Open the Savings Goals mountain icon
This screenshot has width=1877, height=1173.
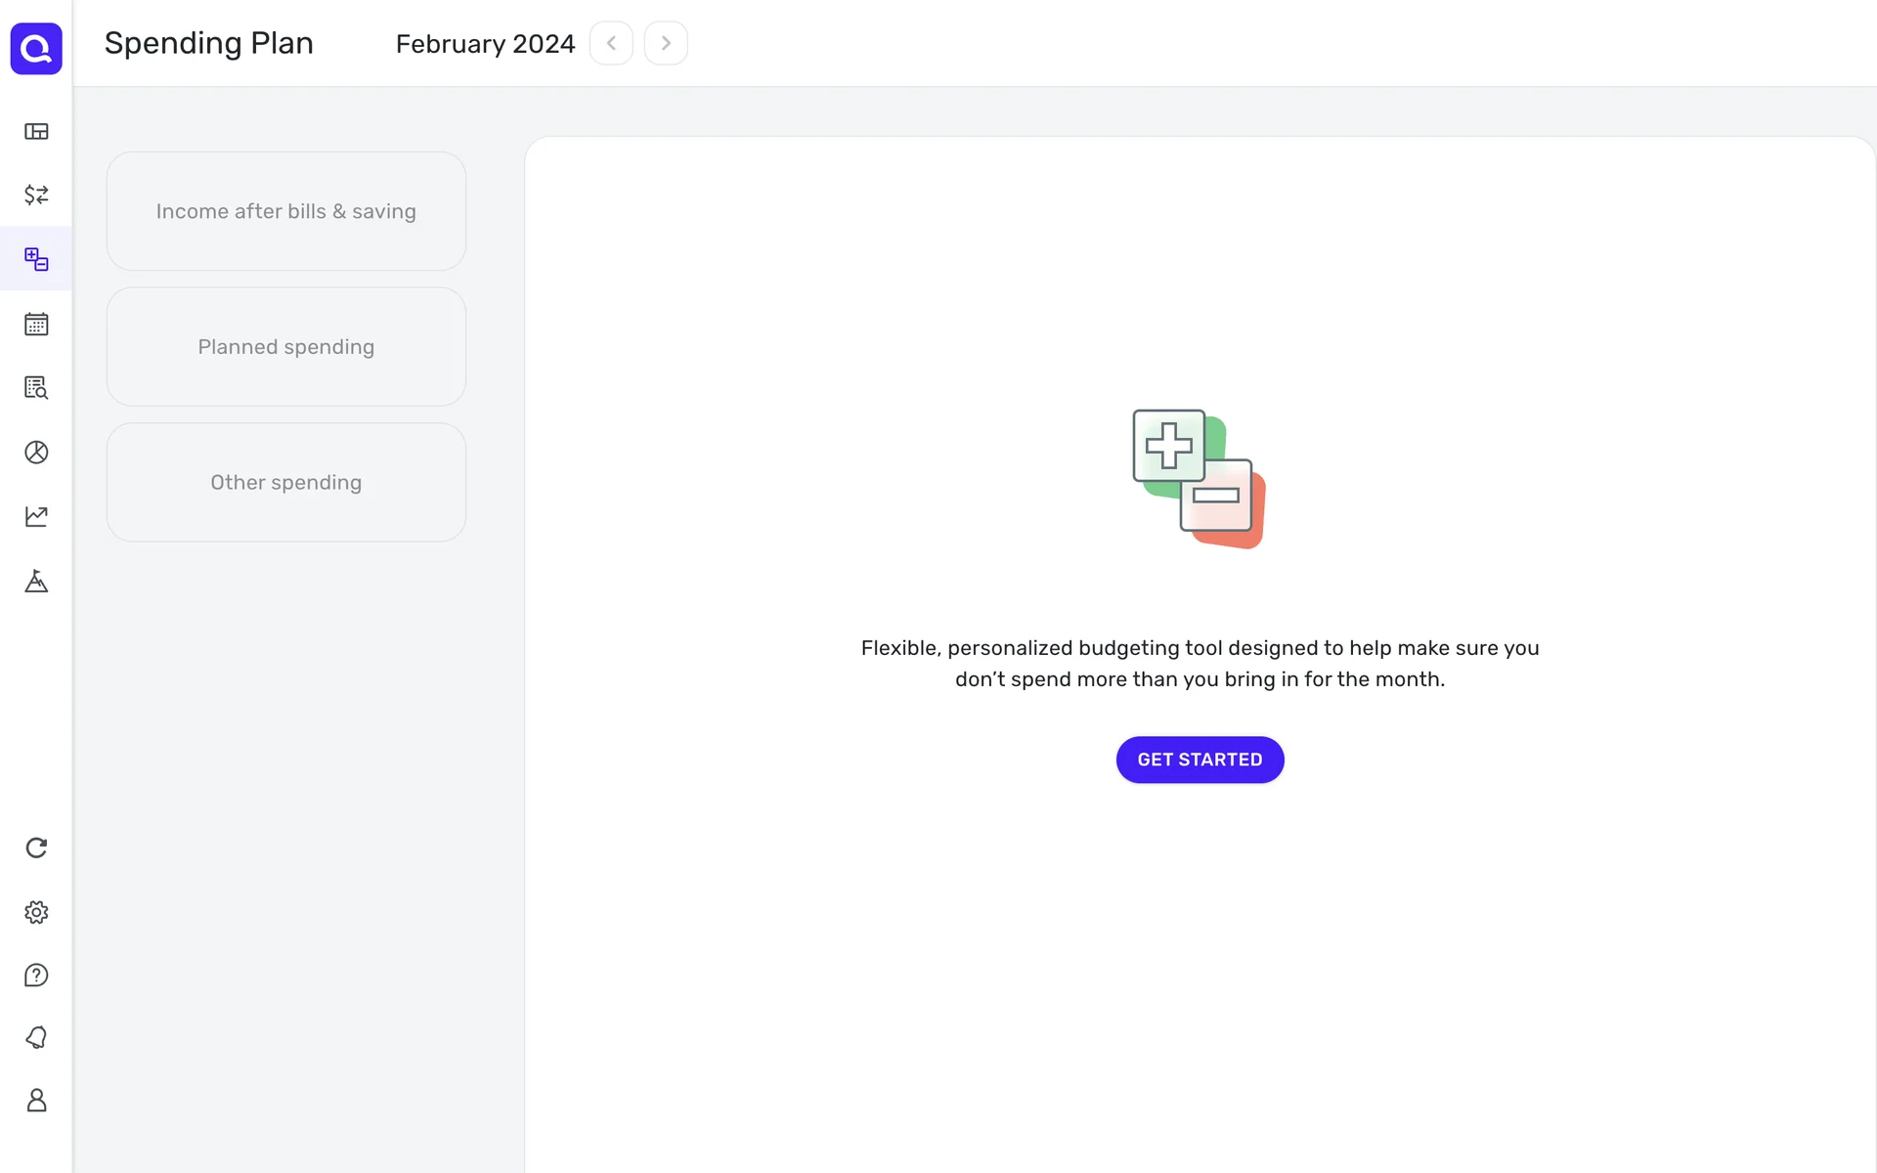pos(36,582)
